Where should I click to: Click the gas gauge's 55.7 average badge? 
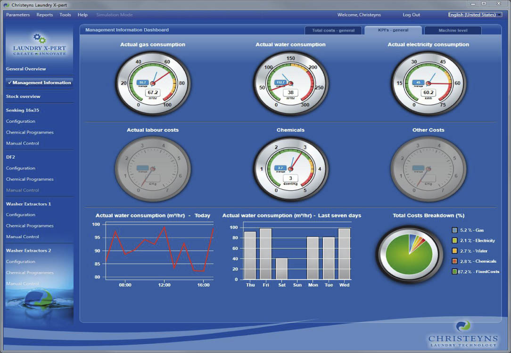(x=143, y=83)
